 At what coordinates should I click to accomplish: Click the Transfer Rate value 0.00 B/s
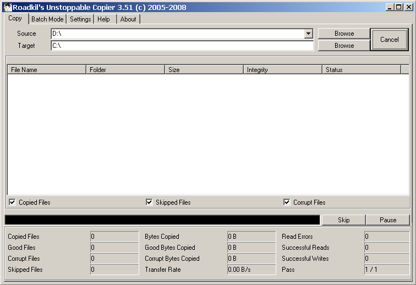pyautogui.click(x=251, y=270)
